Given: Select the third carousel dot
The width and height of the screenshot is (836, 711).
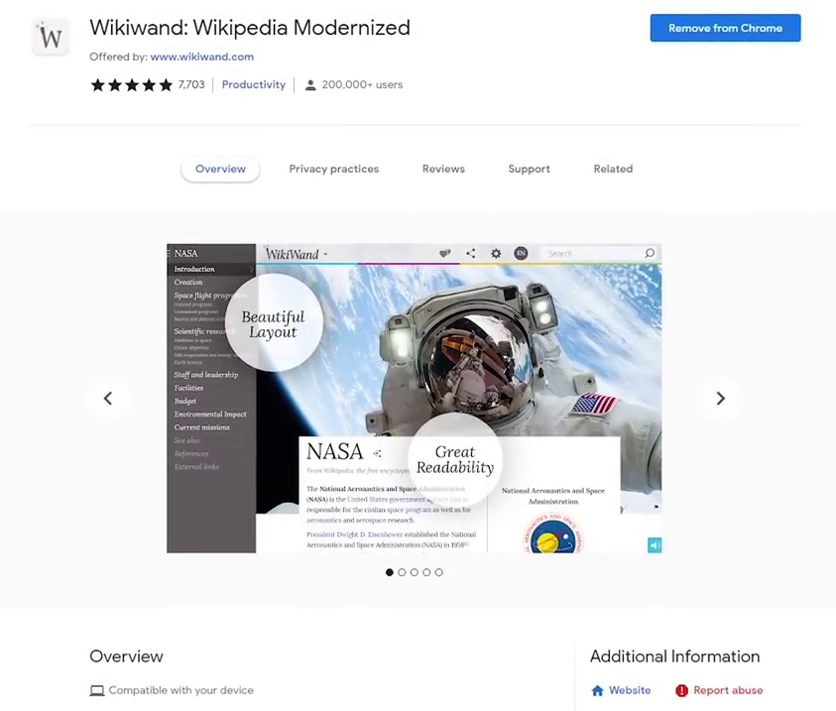Looking at the screenshot, I should click(415, 572).
